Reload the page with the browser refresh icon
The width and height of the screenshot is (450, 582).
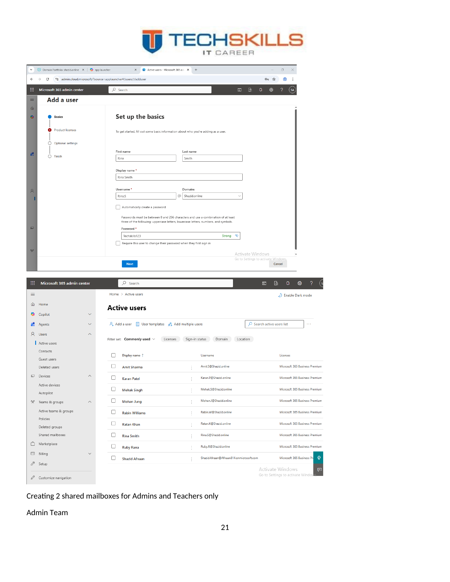click(47, 79)
